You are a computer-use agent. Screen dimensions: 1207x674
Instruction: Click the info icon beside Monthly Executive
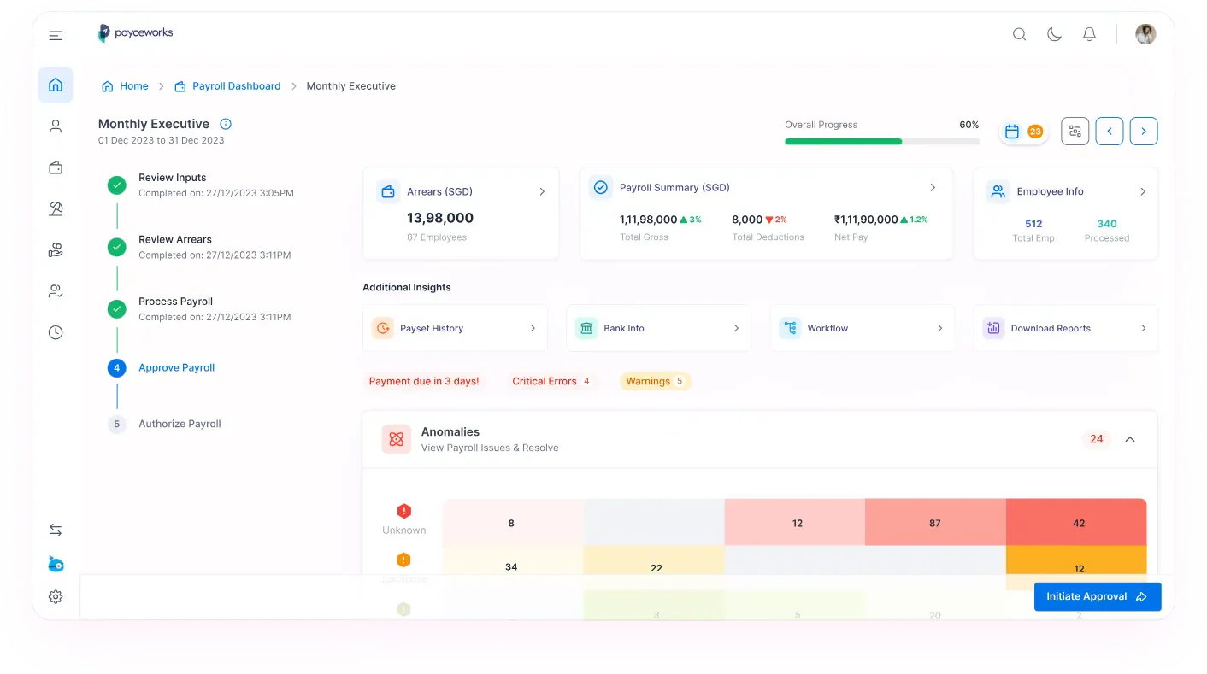[226, 124]
